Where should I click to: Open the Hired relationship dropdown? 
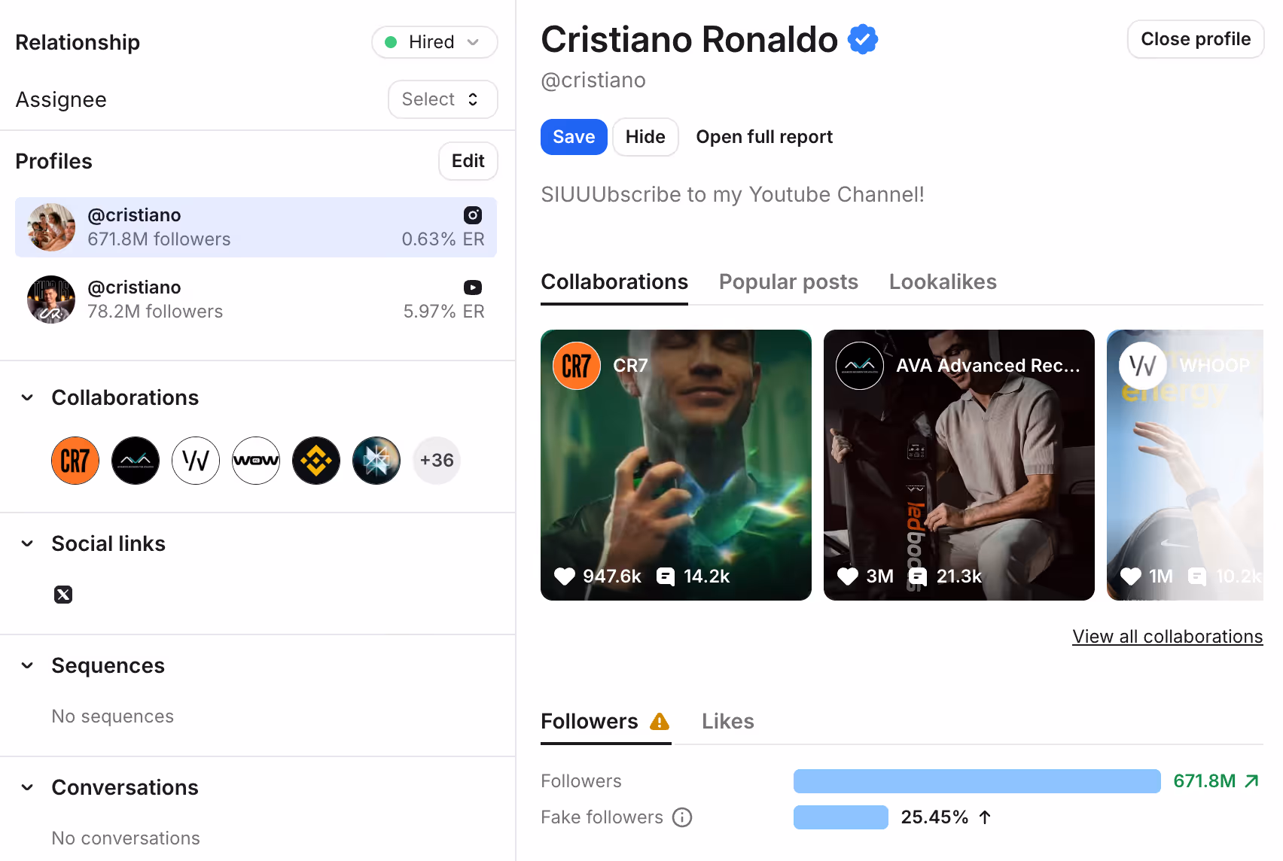pos(434,42)
